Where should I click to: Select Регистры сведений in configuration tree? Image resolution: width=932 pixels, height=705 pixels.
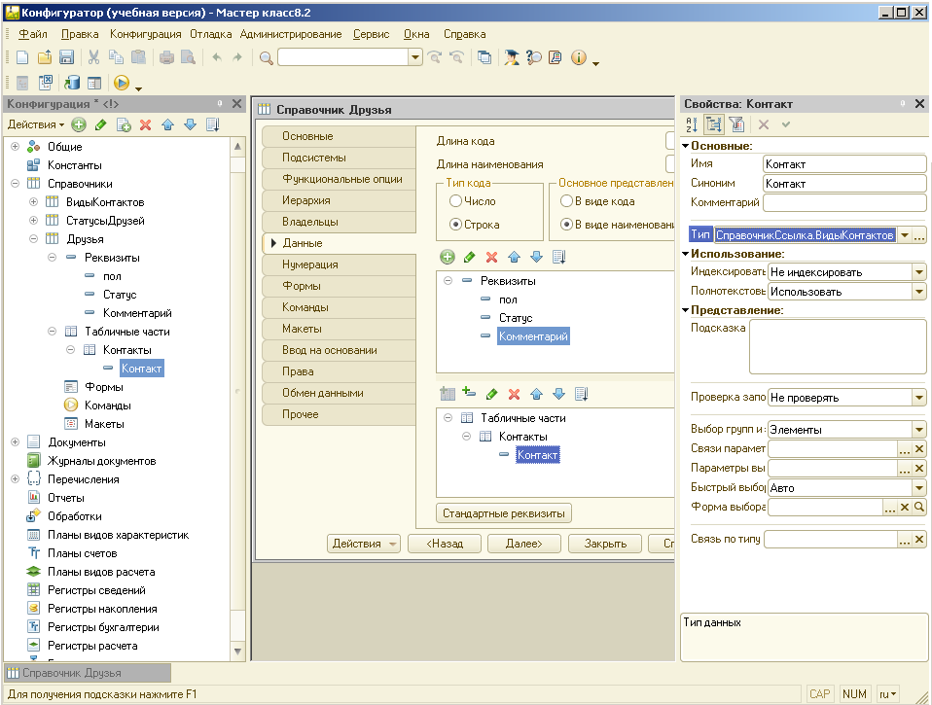[x=96, y=590]
